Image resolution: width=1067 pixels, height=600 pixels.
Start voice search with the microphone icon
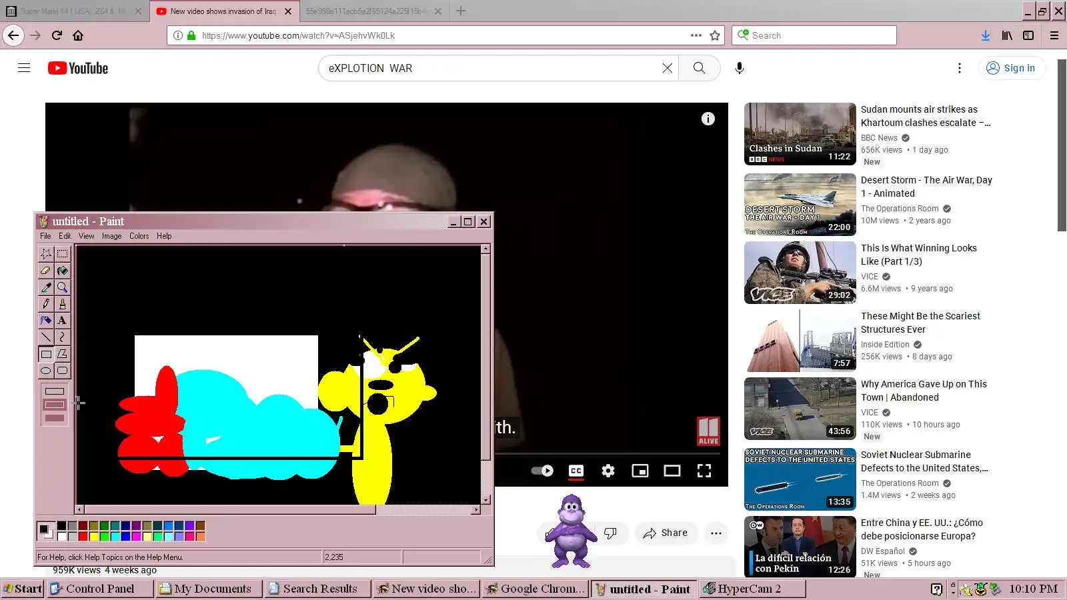(740, 68)
